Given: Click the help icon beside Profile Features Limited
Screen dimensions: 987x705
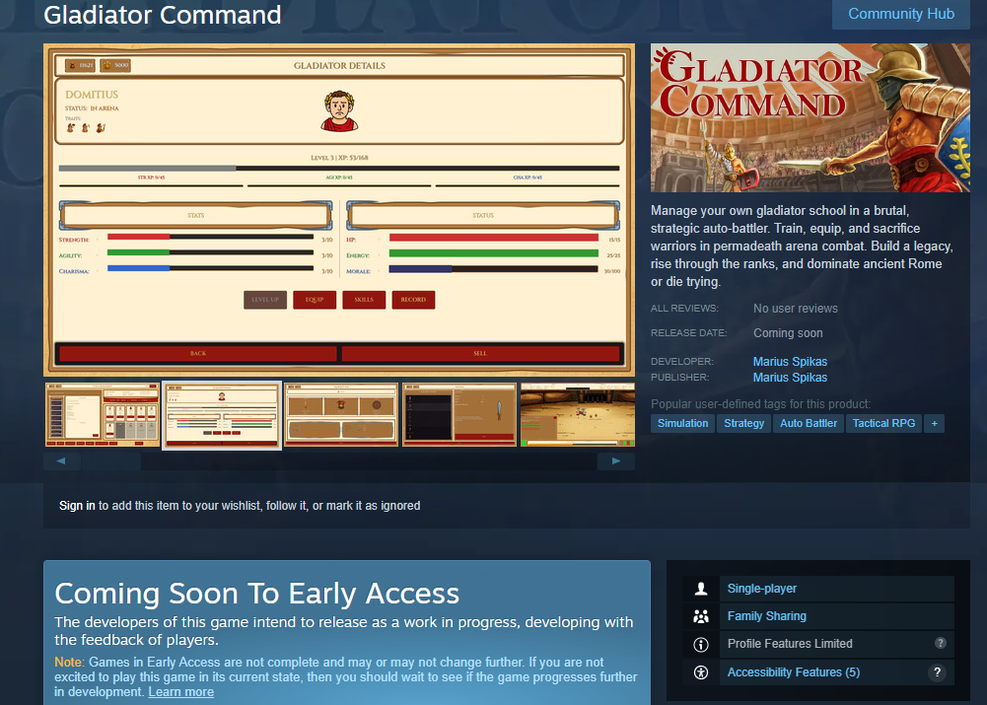Looking at the screenshot, I should pyautogui.click(x=940, y=643).
